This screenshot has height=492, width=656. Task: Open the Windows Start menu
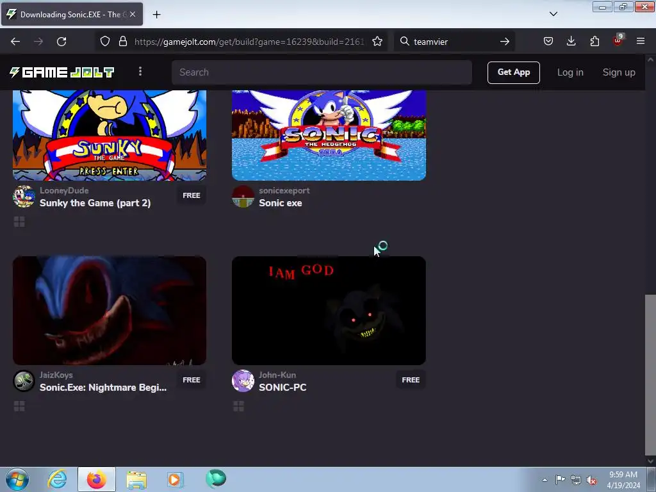17,479
